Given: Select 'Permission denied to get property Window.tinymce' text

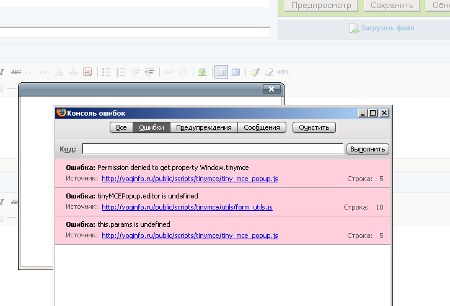Looking at the screenshot, I should point(173,168).
